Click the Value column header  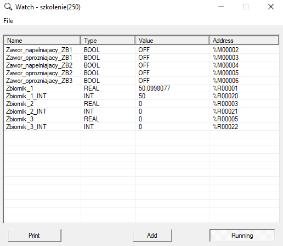tap(172, 40)
